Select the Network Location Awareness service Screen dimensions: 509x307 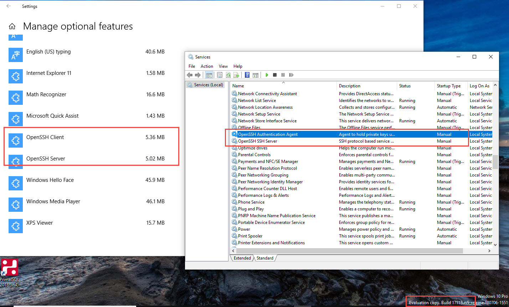361,107
